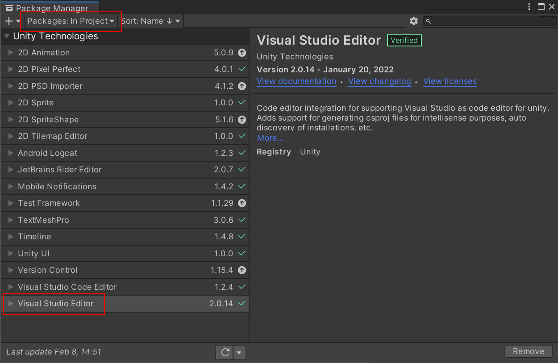Click the Verified badge
The width and height of the screenshot is (558, 363).
404,40
